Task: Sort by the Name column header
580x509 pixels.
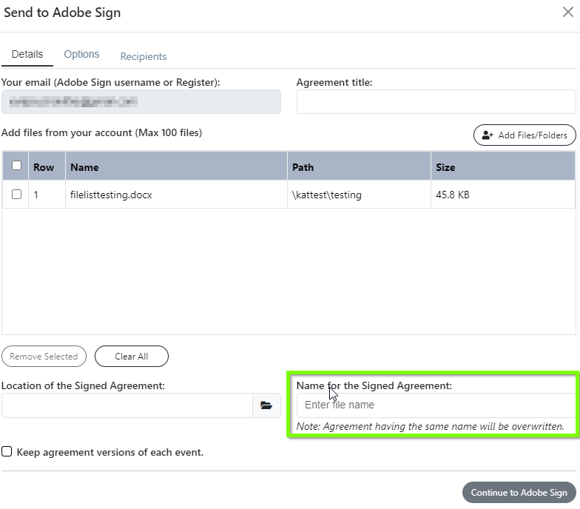Action: [176, 166]
